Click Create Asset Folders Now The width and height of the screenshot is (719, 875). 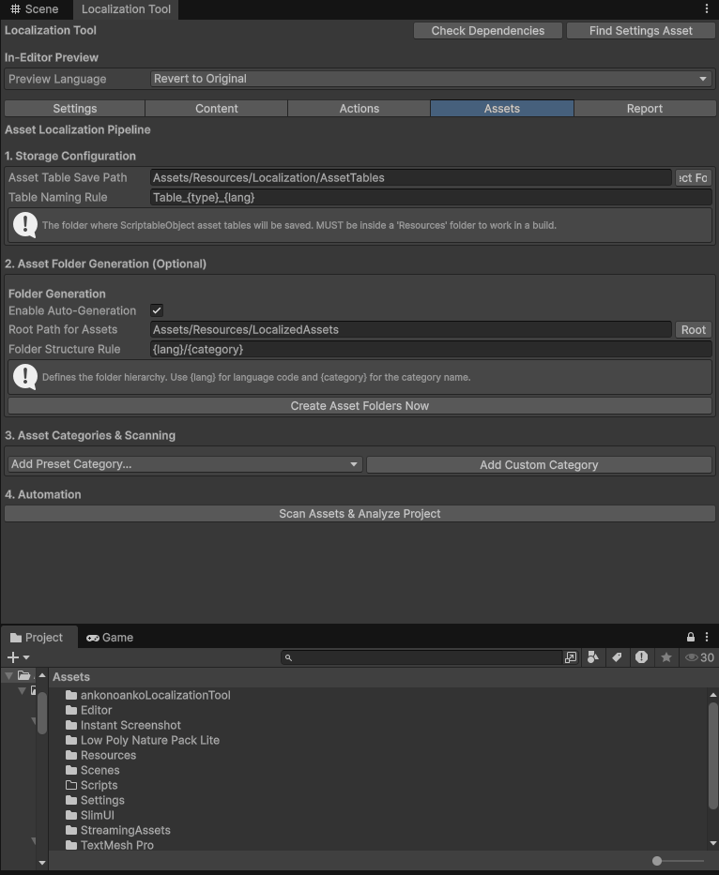click(x=359, y=406)
